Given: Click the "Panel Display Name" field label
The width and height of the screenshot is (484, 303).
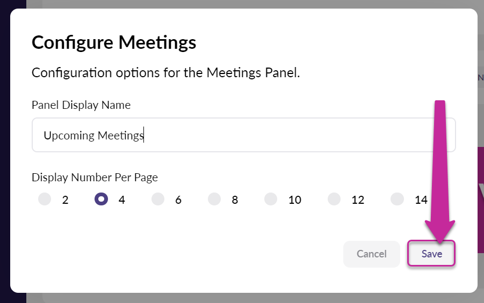Looking at the screenshot, I should [81, 105].
